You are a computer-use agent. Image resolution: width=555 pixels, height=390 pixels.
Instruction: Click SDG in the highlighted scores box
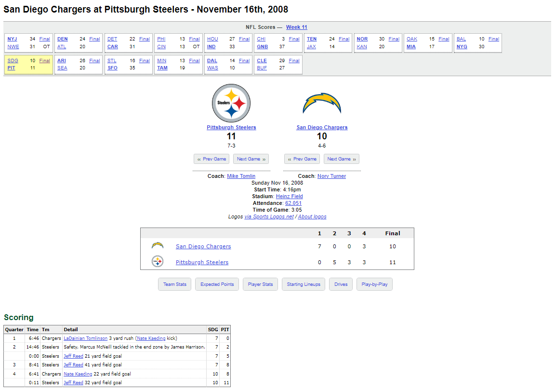pos(13,61)
